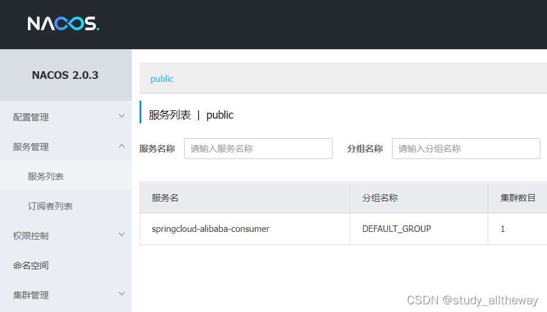Open the 集群管理 sidebar menu

point(66,295)
